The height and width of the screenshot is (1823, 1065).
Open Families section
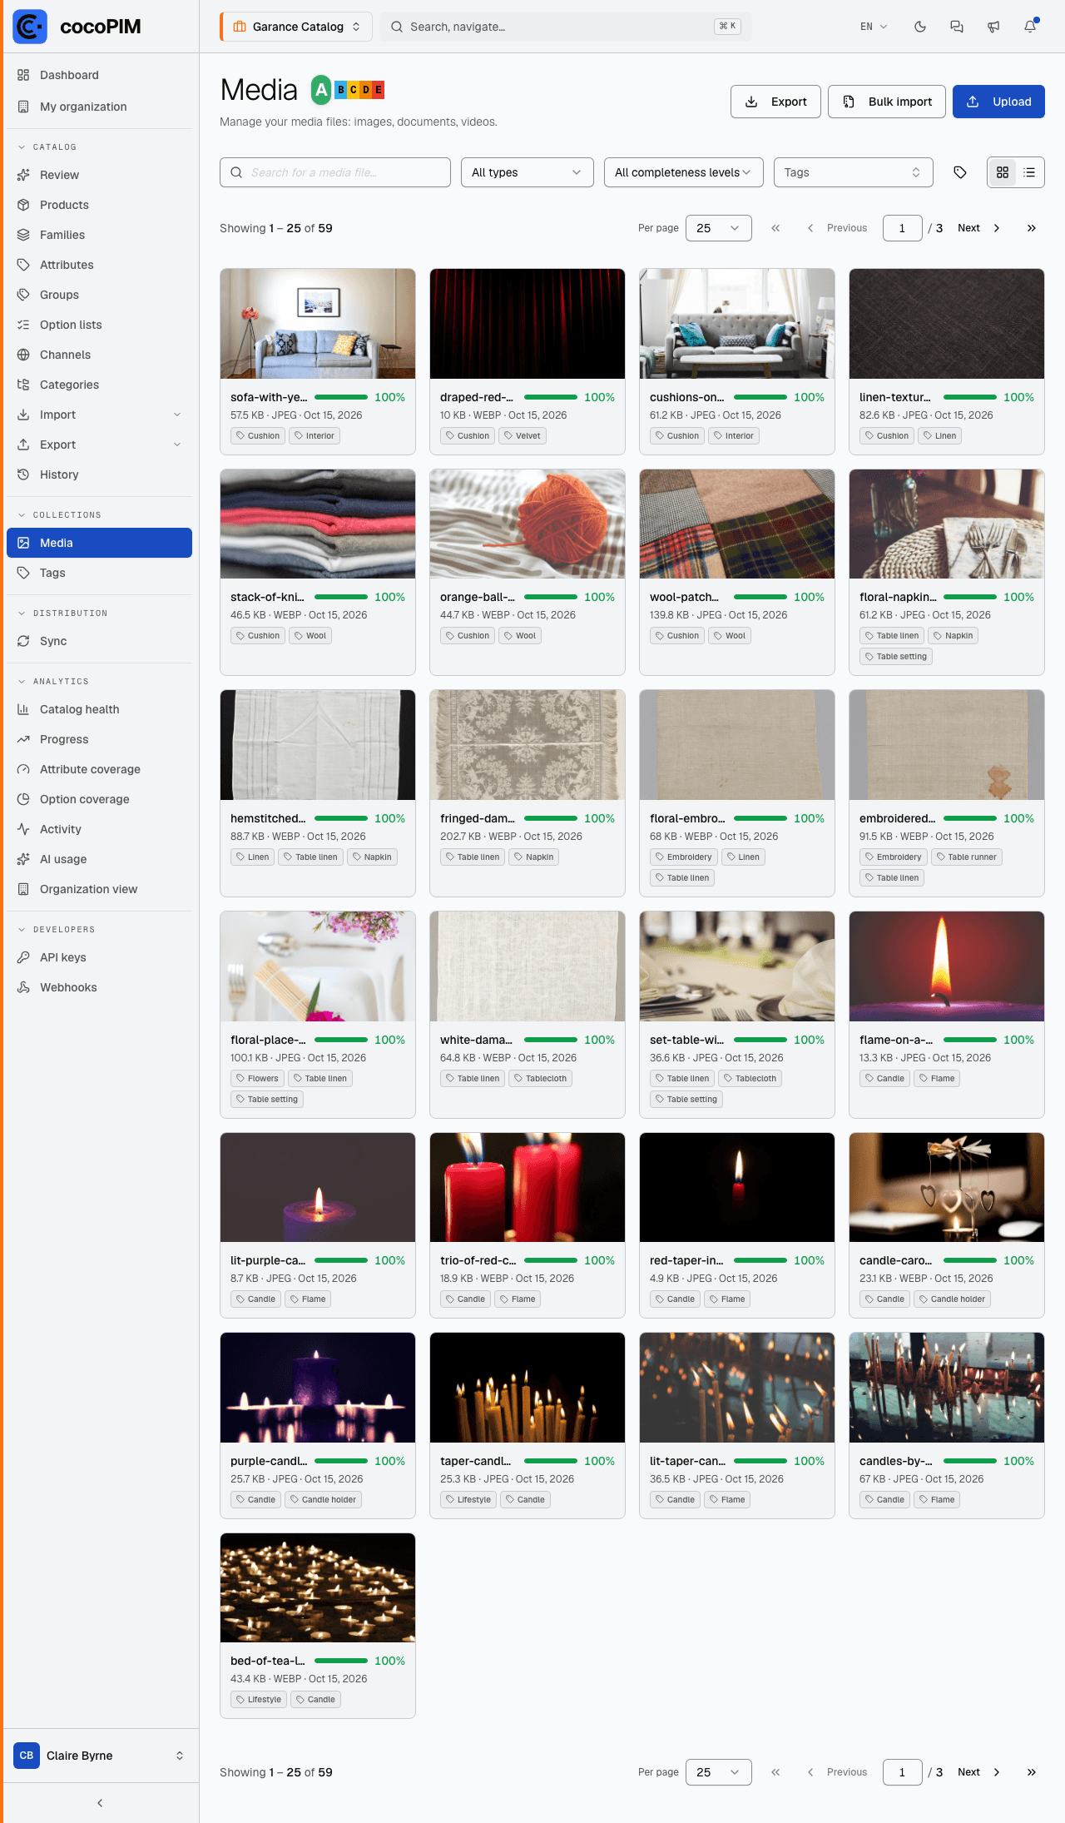[x=99, y=235]
